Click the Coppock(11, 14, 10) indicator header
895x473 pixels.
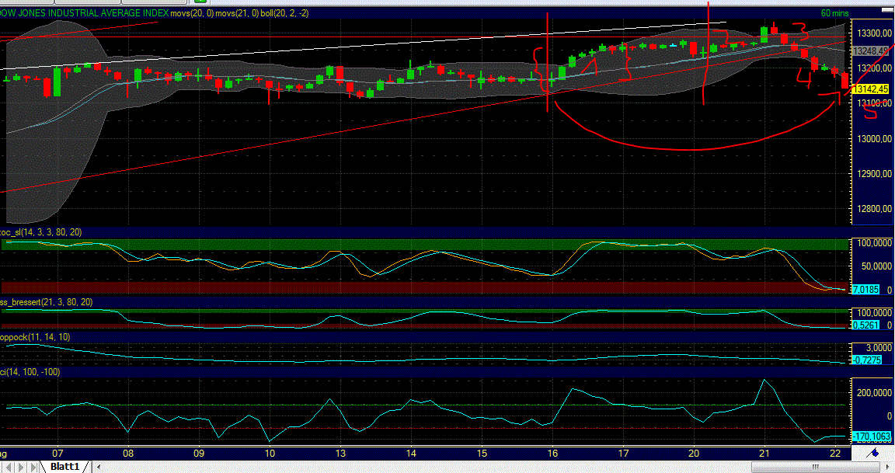35,337
